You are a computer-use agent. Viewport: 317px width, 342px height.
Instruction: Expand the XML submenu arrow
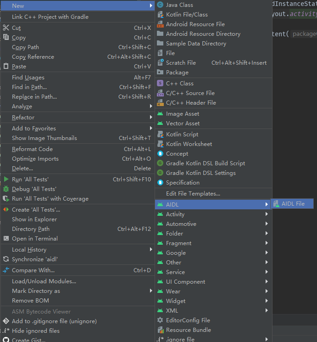coord(267,310)
